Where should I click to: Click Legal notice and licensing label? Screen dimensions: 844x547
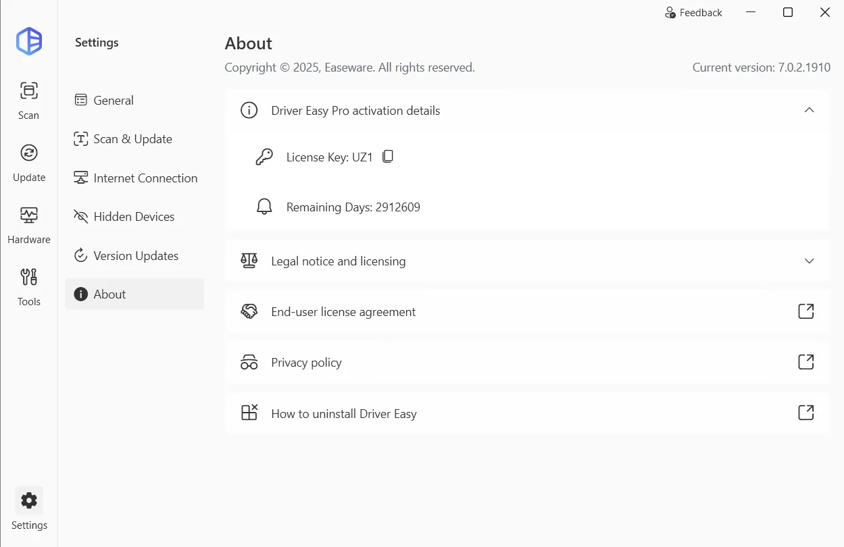point(339,261)
